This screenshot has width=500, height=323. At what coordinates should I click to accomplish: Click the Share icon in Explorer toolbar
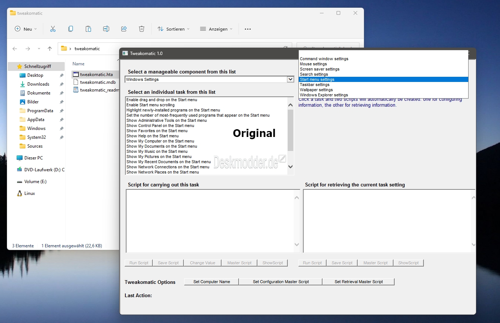124,29
